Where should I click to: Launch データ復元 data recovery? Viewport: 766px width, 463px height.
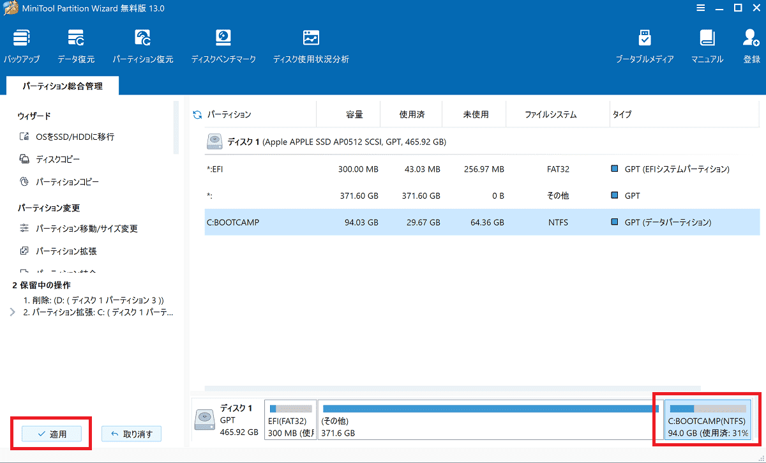[76, 46]
